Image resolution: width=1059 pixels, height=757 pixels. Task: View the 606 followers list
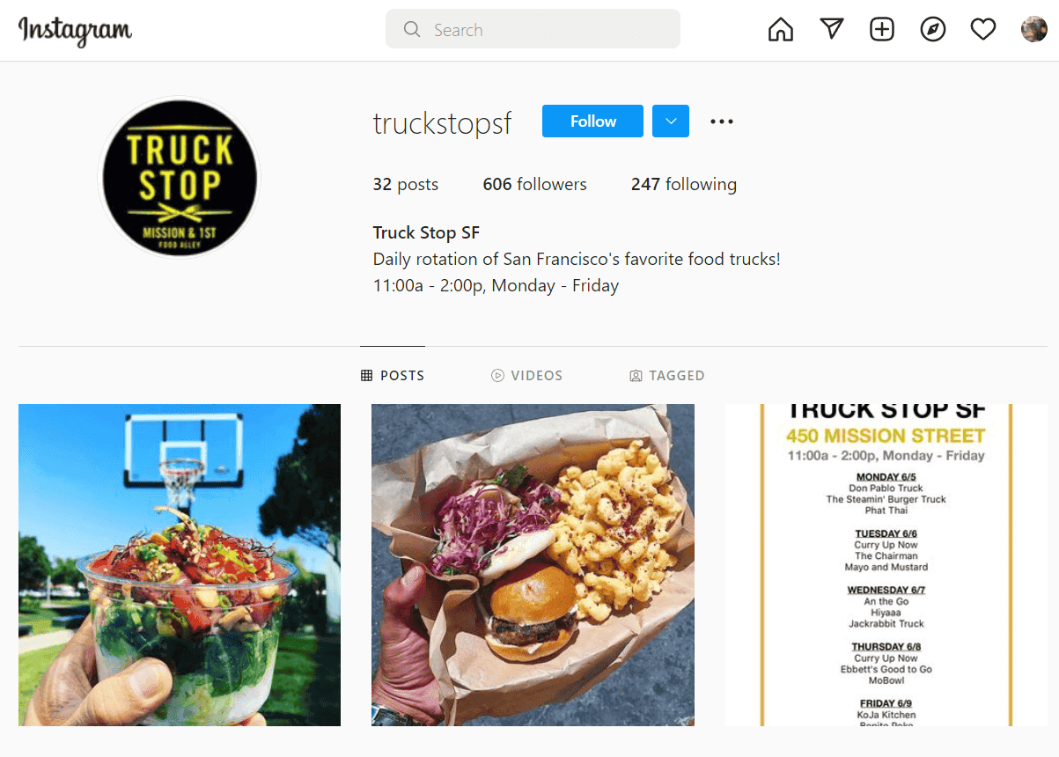534,184
